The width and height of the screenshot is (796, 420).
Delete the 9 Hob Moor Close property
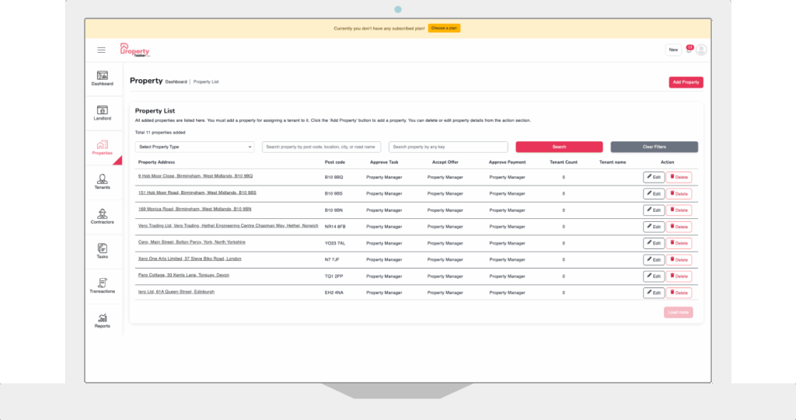(x=679, y=177)
